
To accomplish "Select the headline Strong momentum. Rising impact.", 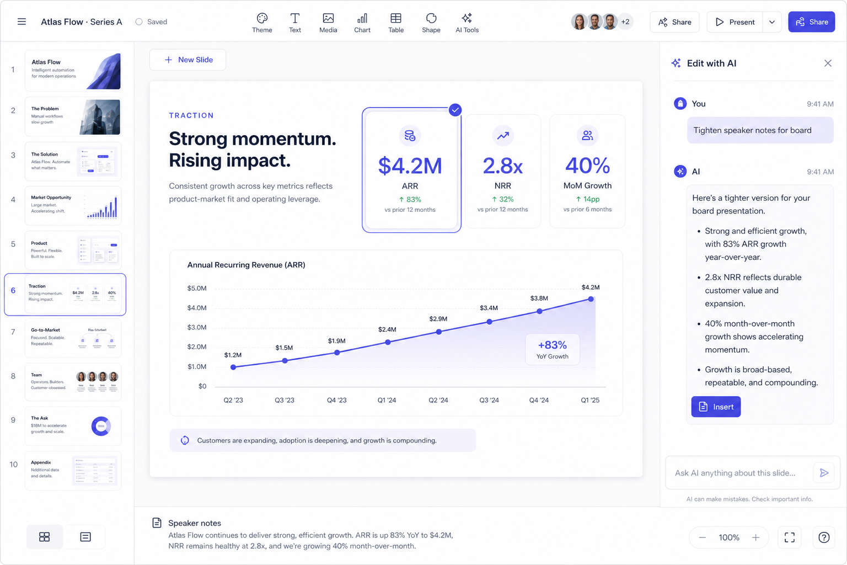I will coord(253,150).
